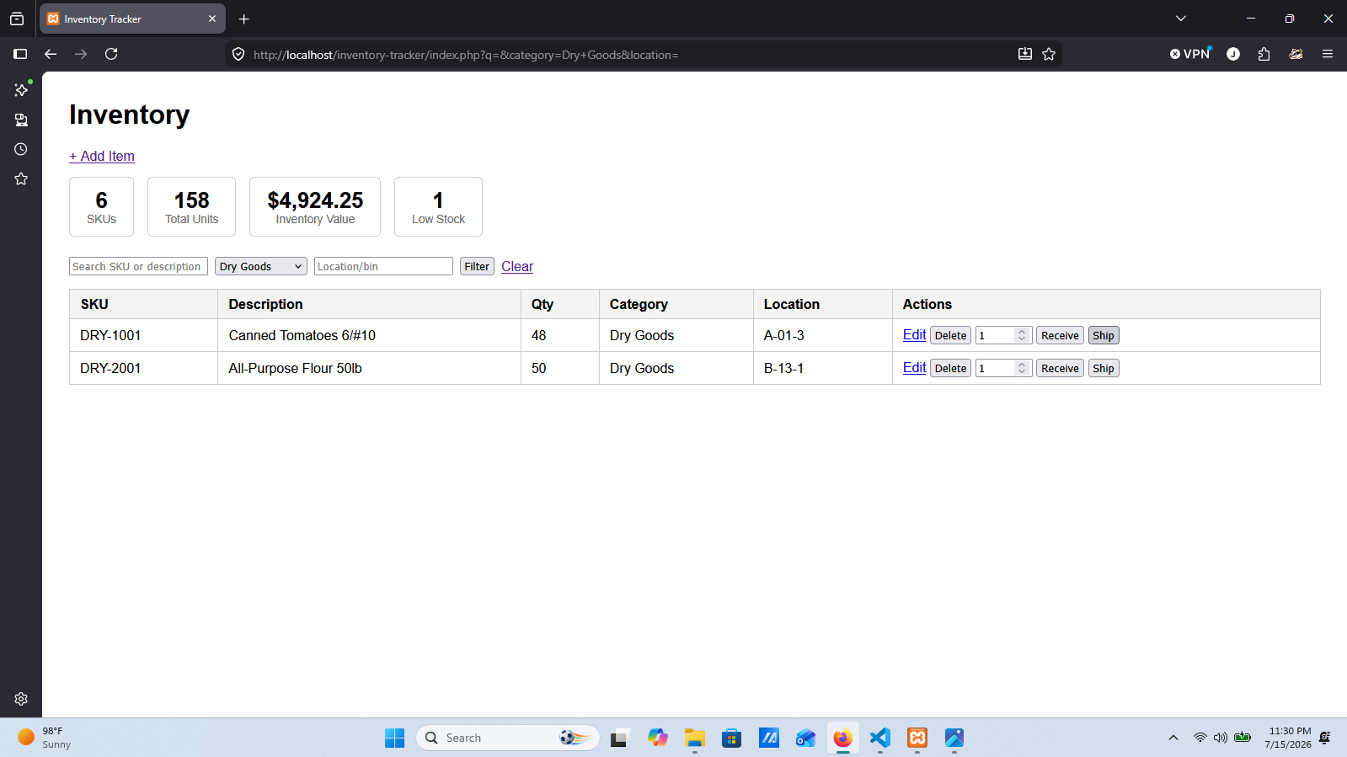
Task: Edit the DRY-2001 item
Action: coord(914,367)
